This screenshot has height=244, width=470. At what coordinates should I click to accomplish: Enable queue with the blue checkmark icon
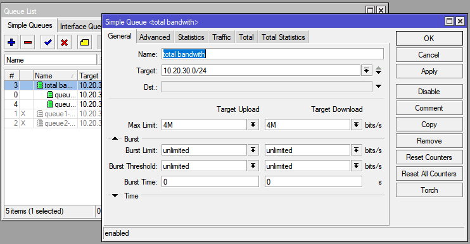click(x=48, y=42)
